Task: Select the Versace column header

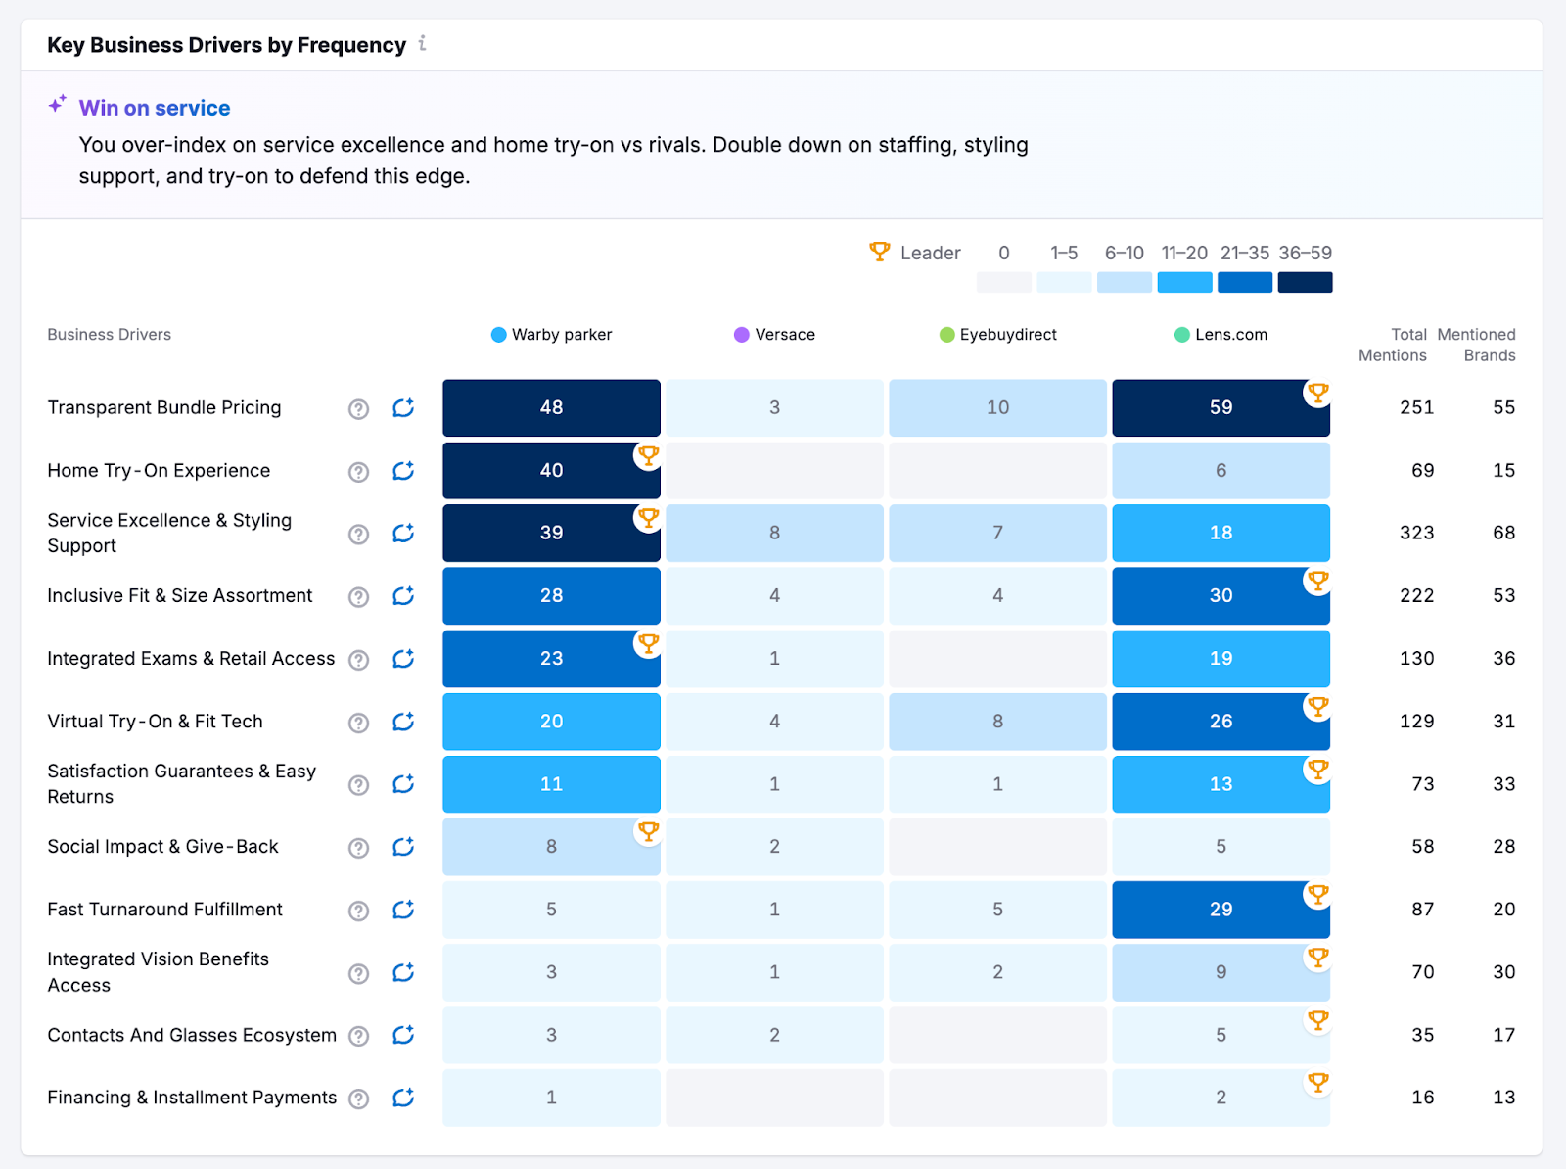Action: (774, 335)
